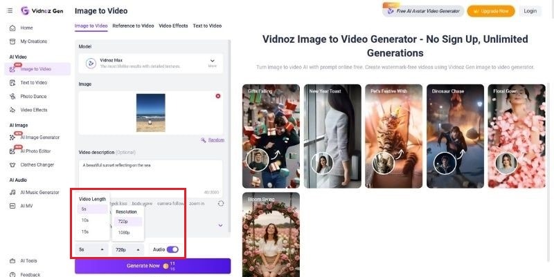Viewport: 554px width, 277px height.
Task: Toggle the Audio switch
Action: click(172, 249)
